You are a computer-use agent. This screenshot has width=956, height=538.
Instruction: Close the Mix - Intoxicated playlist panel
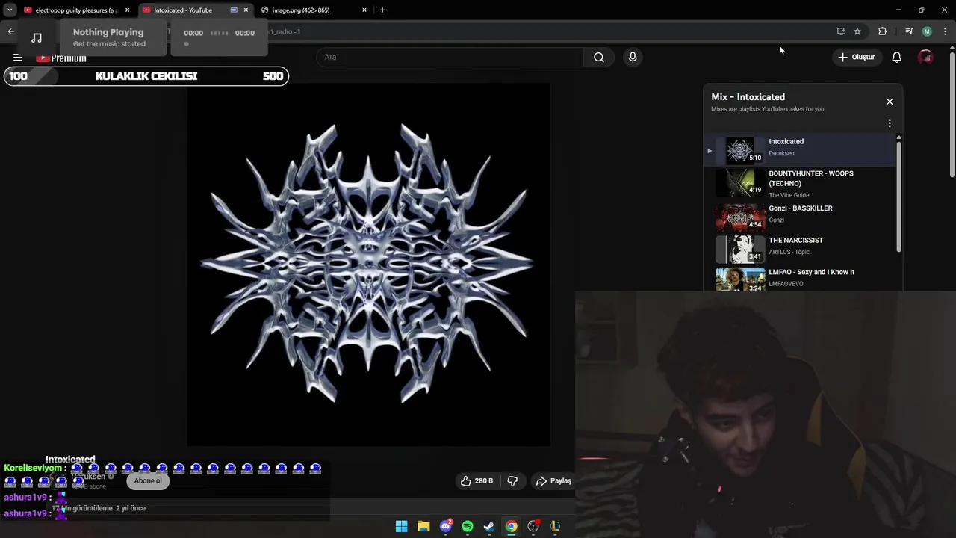890,102
